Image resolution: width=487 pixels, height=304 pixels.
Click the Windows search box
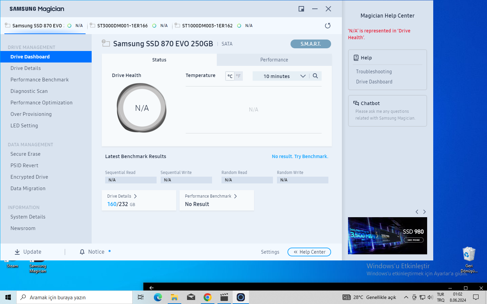tap(74, 297)
